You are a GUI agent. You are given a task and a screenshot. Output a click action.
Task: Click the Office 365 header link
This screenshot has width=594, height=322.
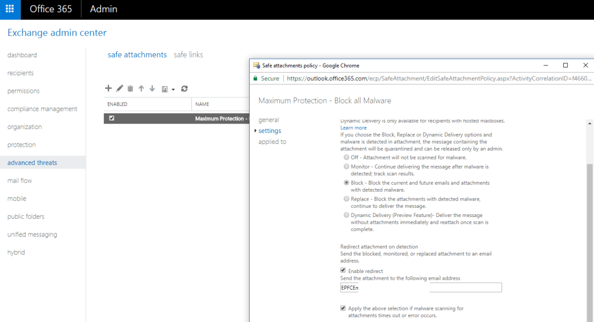coord(51,9)
